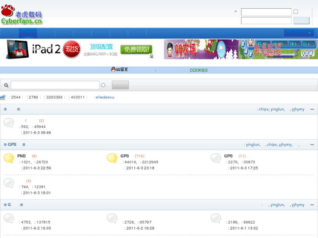Open the GPS forum link with (11)
Screen dimensions: 318x238
[228, 156]
